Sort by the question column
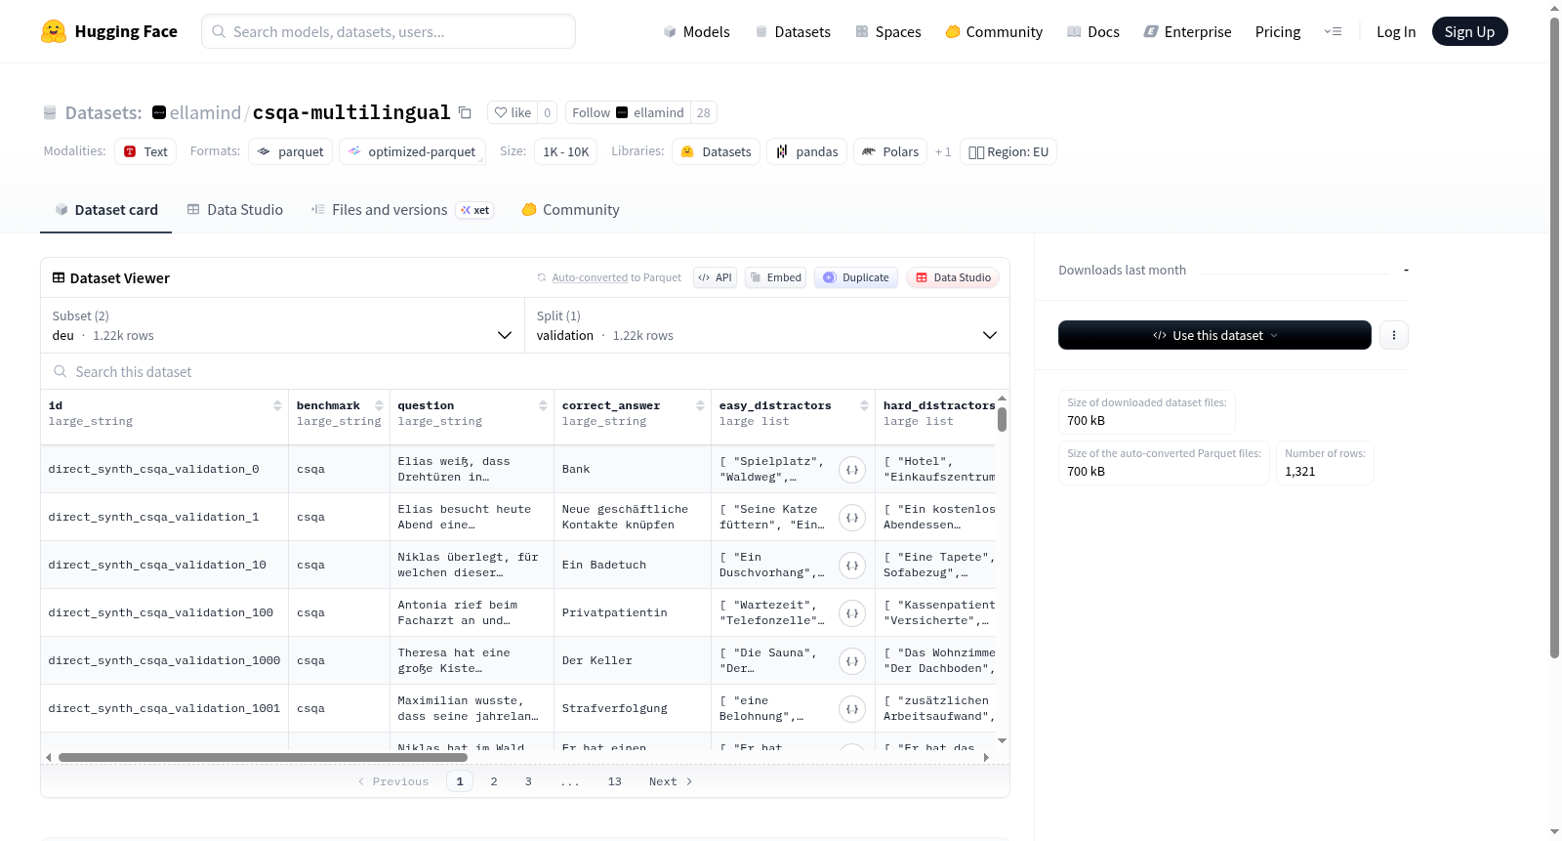The width and height of the screenshot is (1562, 841). click(543, 405)
